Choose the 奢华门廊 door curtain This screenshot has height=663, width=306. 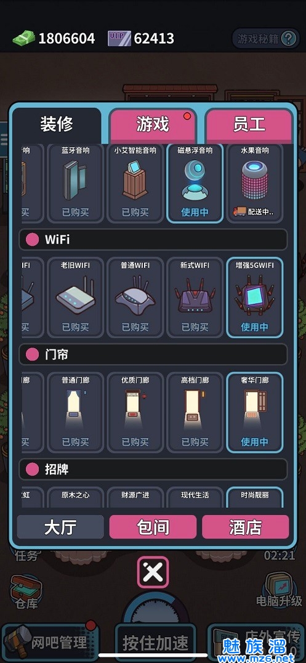254,412
